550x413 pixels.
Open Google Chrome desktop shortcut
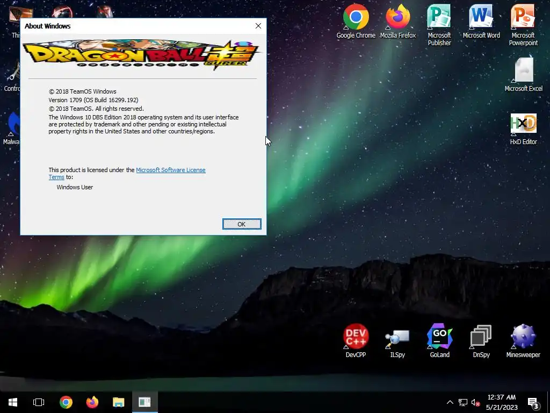[x=356, y=21]
